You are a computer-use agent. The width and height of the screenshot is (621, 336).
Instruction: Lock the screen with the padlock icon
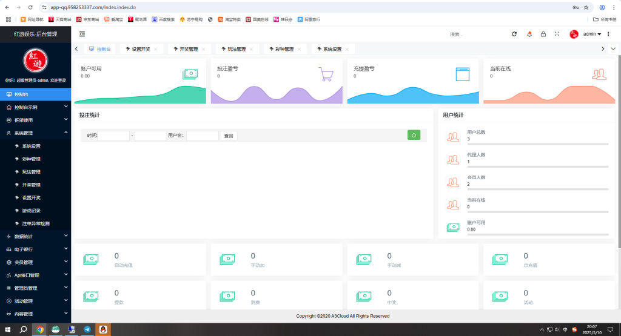pos(543,34)
